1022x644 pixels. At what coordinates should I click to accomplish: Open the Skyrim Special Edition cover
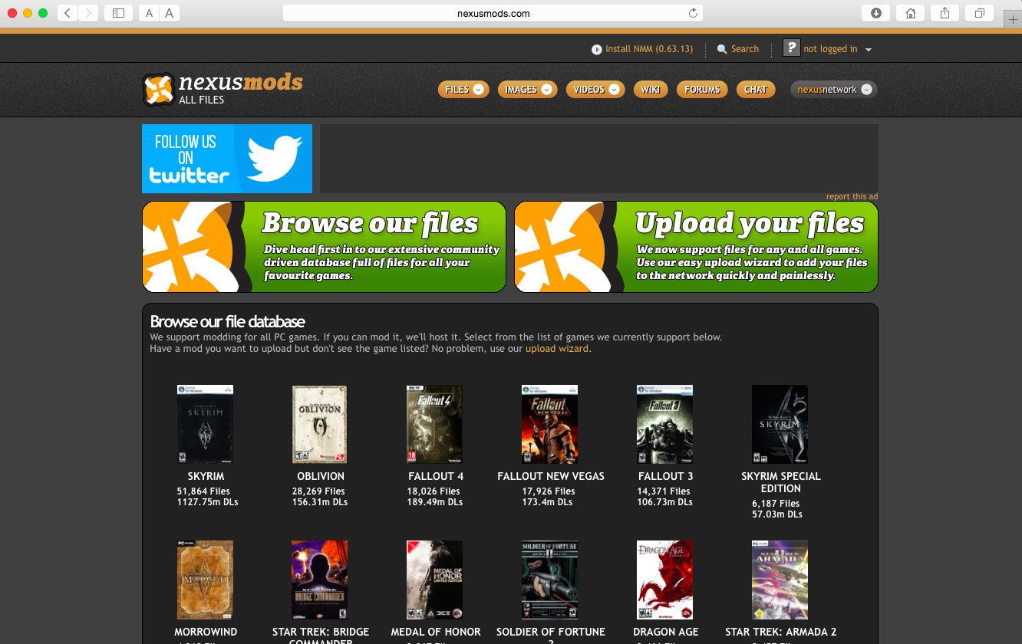tap(780, 425)
